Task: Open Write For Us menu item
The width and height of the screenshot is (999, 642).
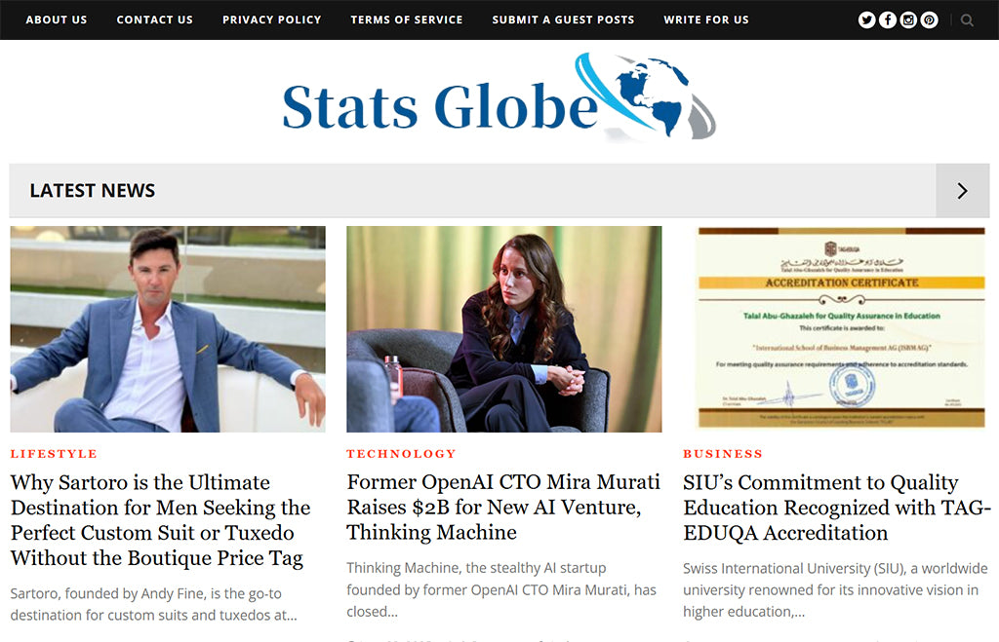Action: click(x=706, y=19)
